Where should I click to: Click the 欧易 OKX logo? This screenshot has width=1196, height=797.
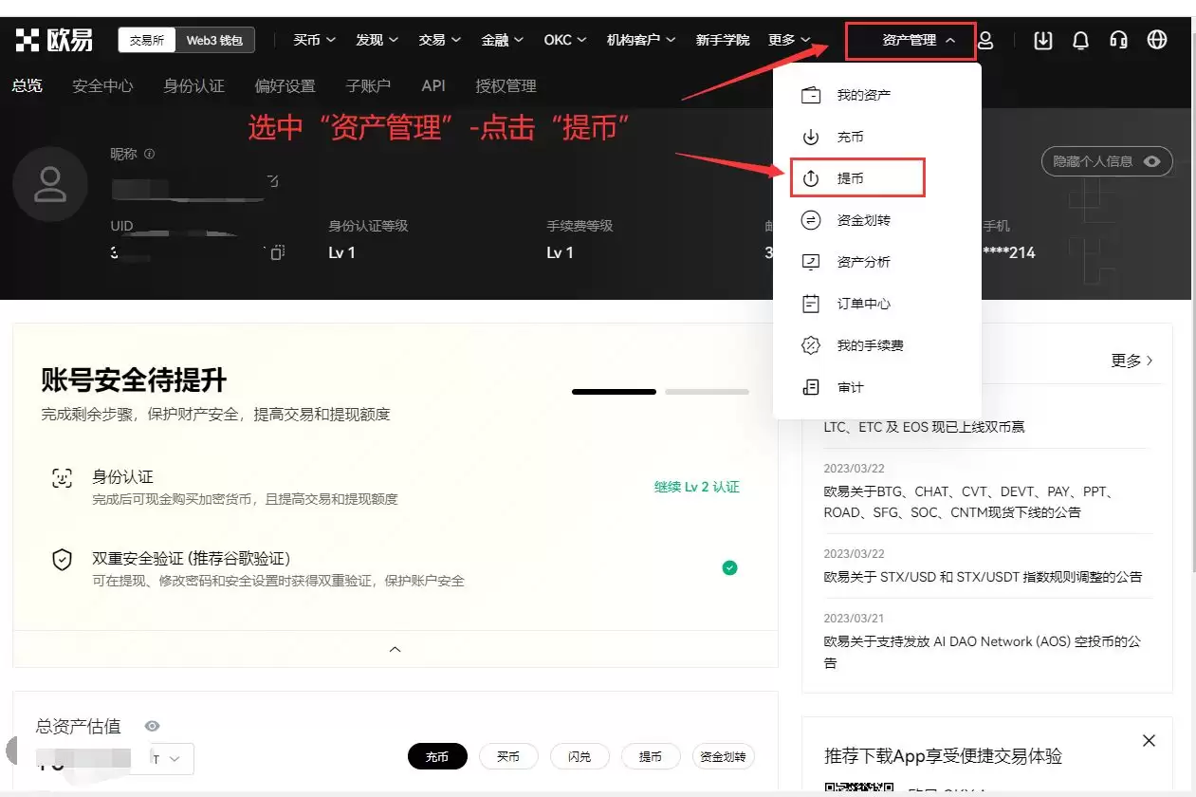click(54, 39)
